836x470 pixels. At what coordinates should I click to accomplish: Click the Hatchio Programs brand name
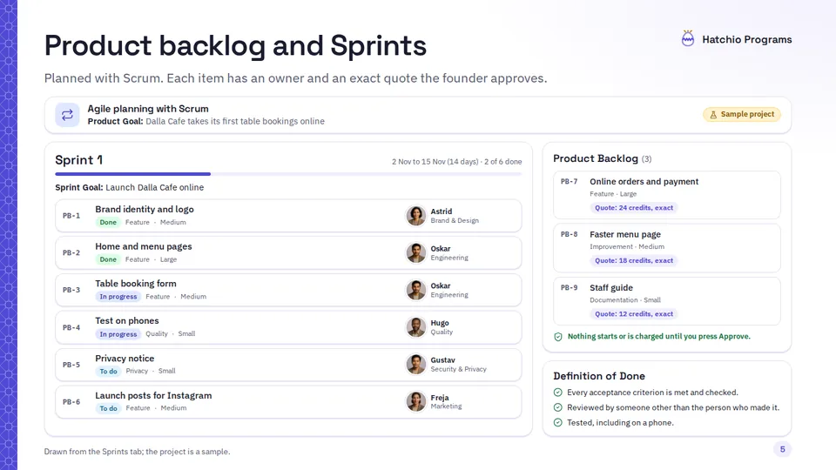tap(746, 39)
